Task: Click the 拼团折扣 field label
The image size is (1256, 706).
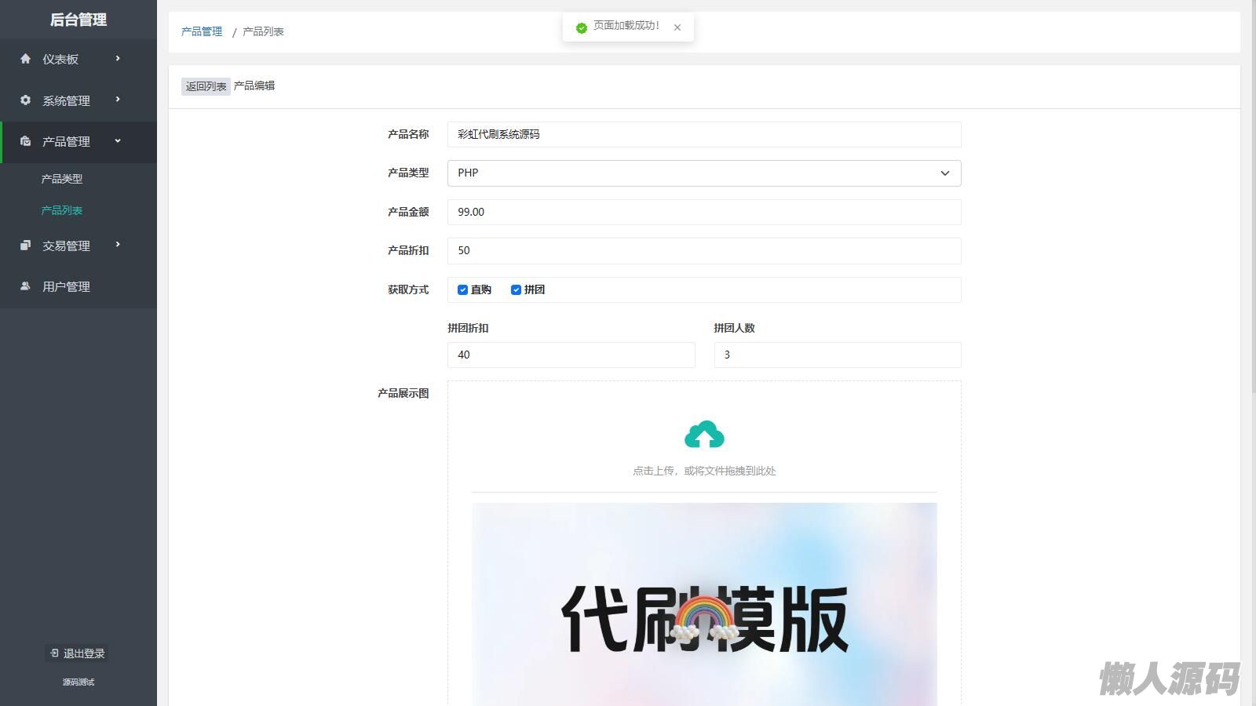Action: pos(468,328)
